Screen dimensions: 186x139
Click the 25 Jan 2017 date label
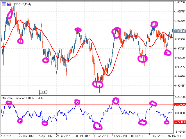pos(26,136)
